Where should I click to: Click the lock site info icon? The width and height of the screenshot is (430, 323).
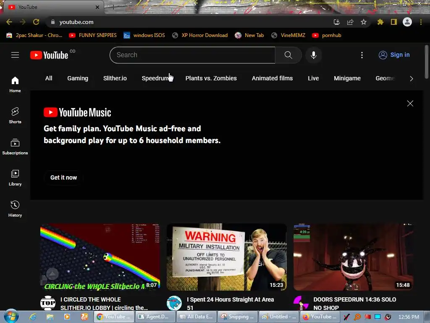pos(53,22)
